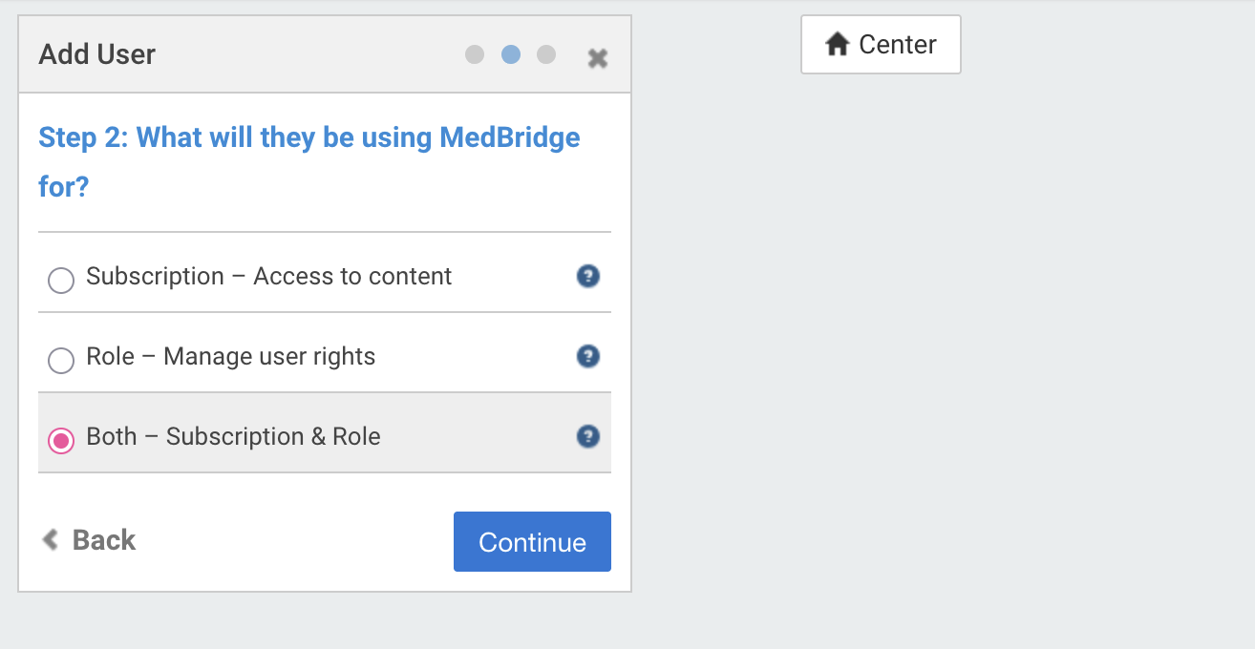Click 'Role – Manage user rights' label
This screenshot has height=649, width=1255.
pyautogui.click(x=230, y=357)
